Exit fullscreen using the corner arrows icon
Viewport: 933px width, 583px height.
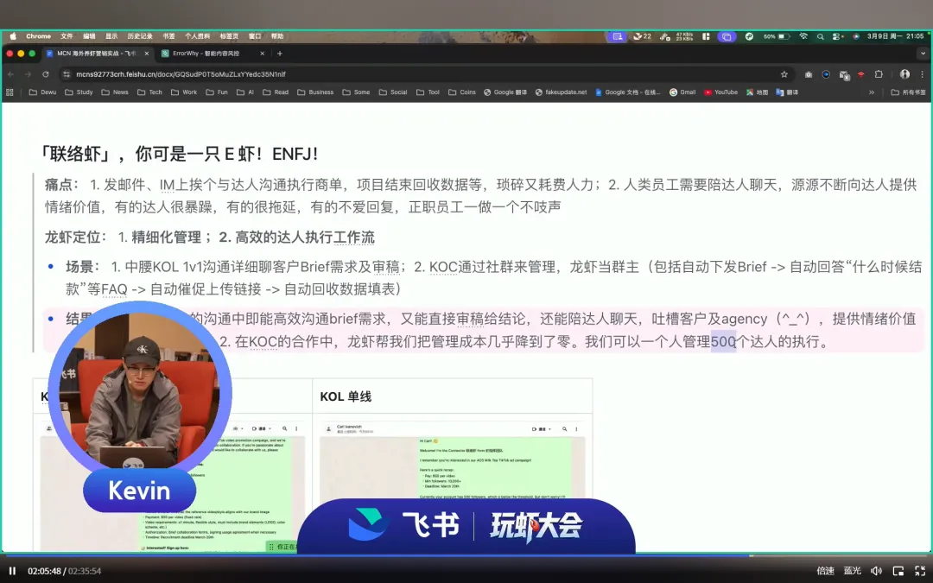click(x=920, y=571)
